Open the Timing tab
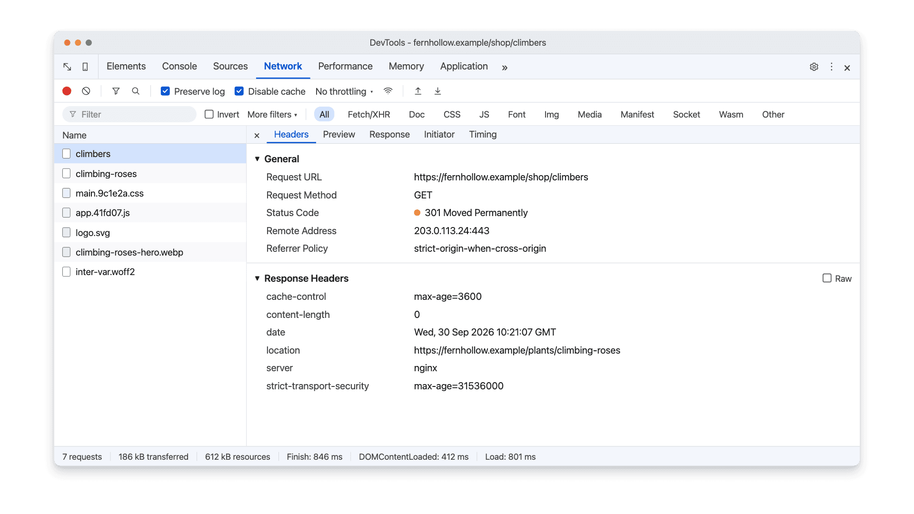The image size is (914, 514). coord(483,135)
